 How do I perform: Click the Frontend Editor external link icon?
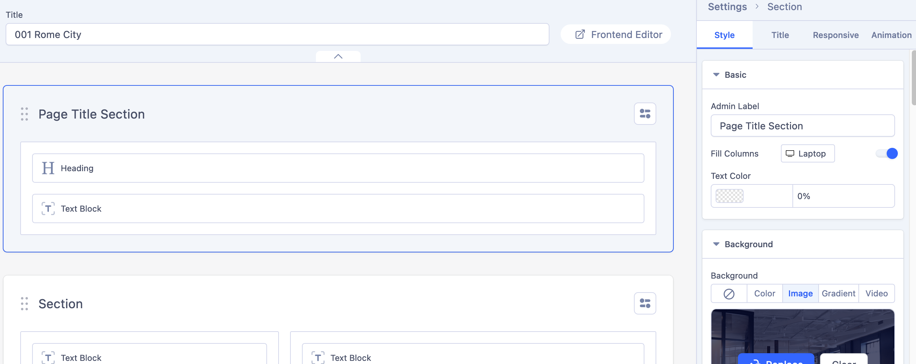point(580,34)
